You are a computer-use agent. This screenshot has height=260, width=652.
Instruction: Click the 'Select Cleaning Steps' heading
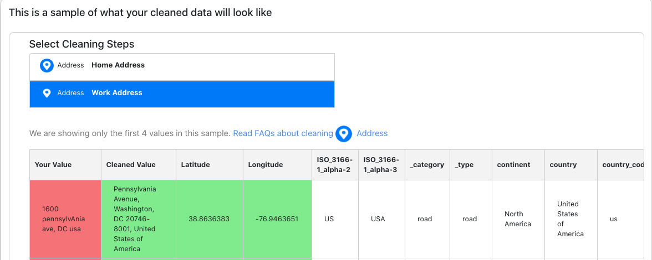pyautogui.click(x=82, y=44)
